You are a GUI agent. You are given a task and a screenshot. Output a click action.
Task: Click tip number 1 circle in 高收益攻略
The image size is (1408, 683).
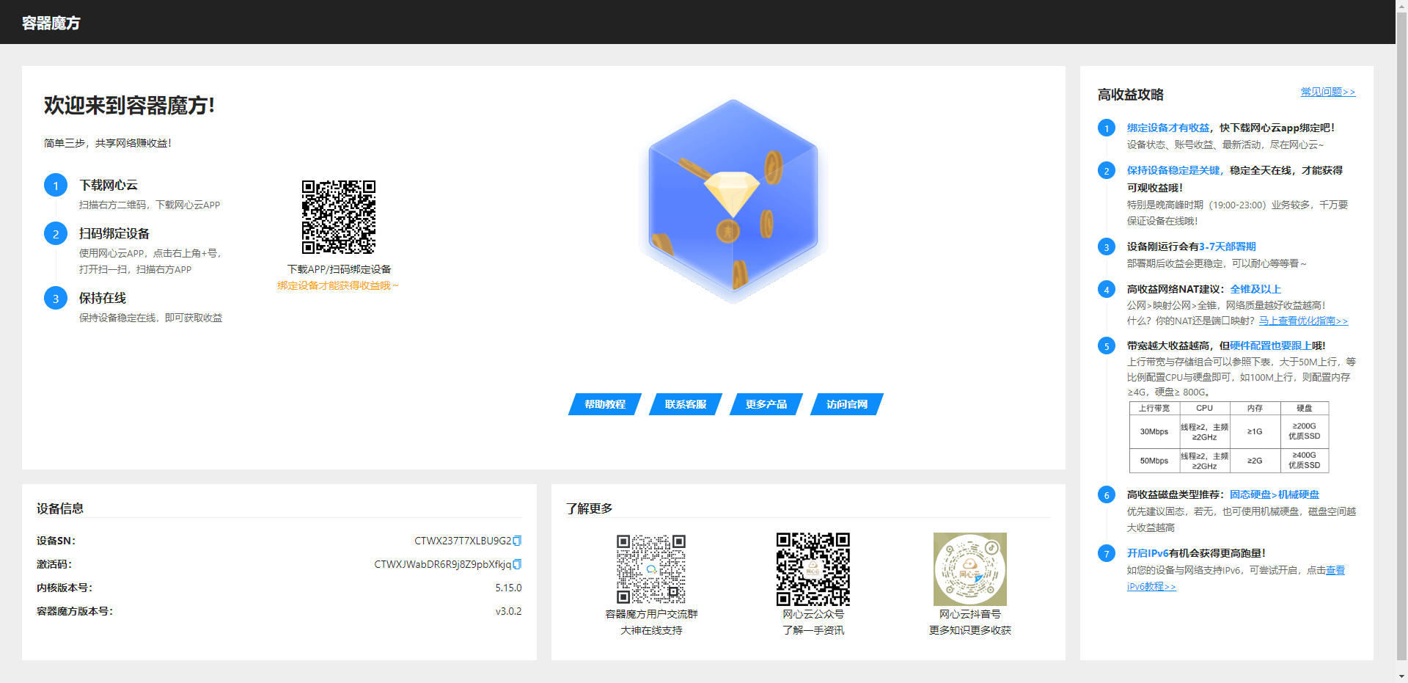point(1107,128)
